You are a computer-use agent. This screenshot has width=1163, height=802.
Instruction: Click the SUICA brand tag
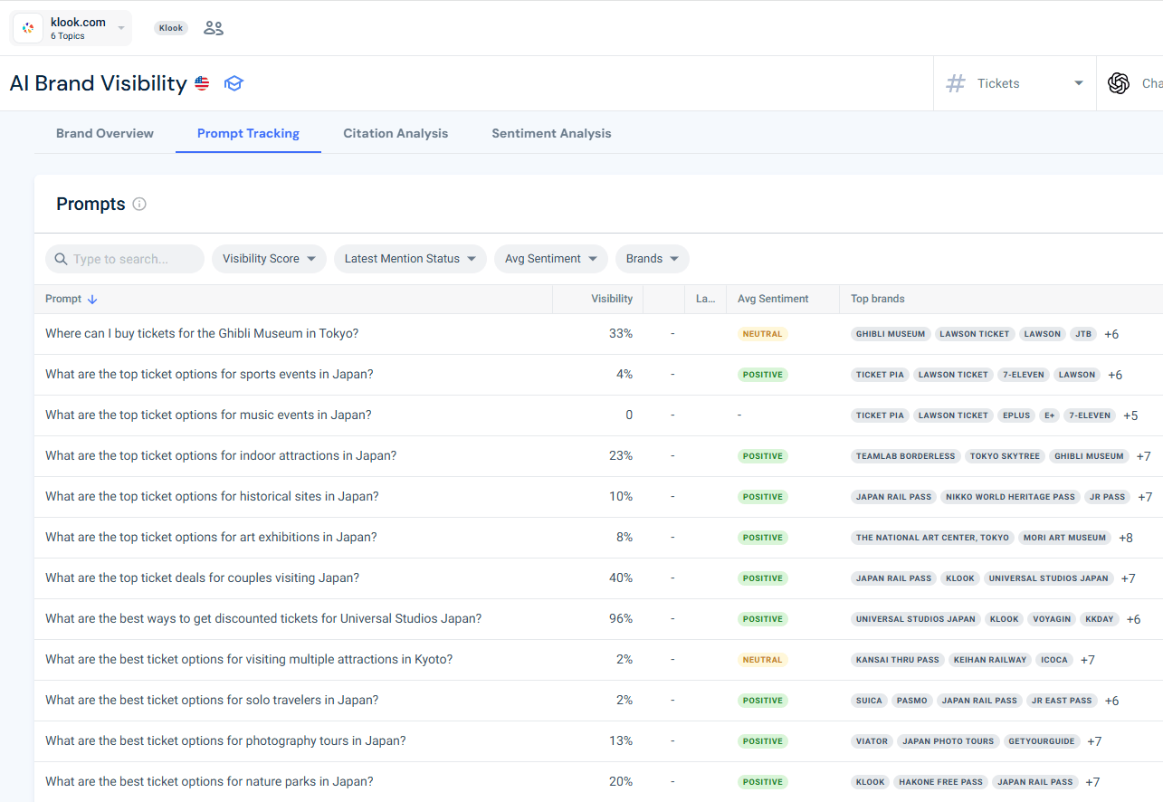pyautogui.click(x=869, y=701)
